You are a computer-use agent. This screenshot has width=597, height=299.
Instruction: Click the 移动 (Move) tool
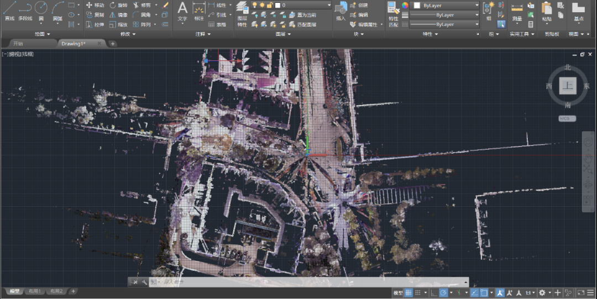tap(95, 6)
